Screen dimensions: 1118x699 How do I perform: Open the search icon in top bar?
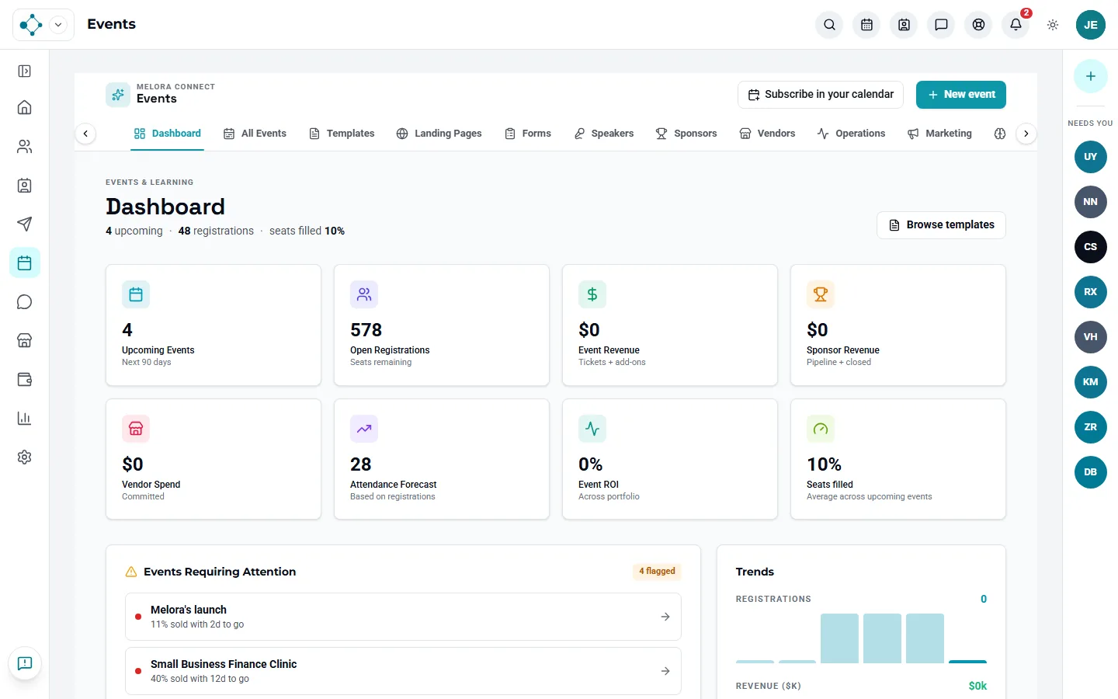[x=829, y=25]
